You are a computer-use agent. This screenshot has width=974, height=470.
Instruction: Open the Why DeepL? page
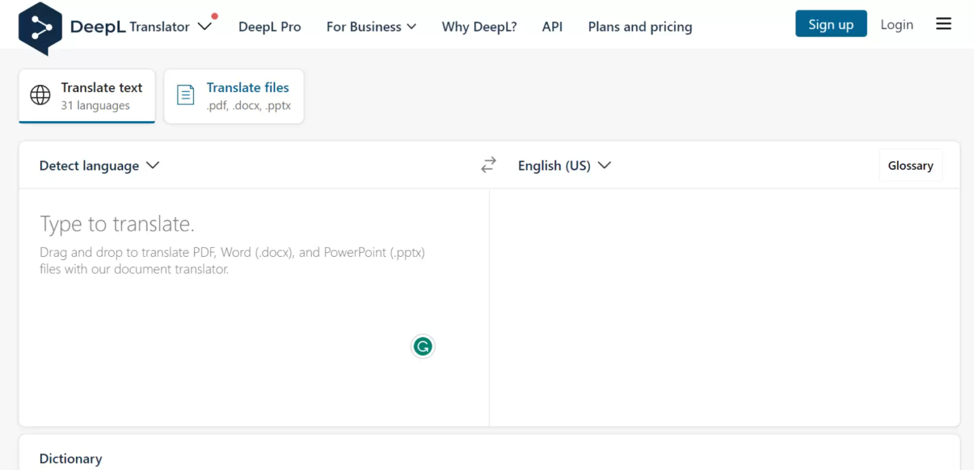[x=479, y=27]
